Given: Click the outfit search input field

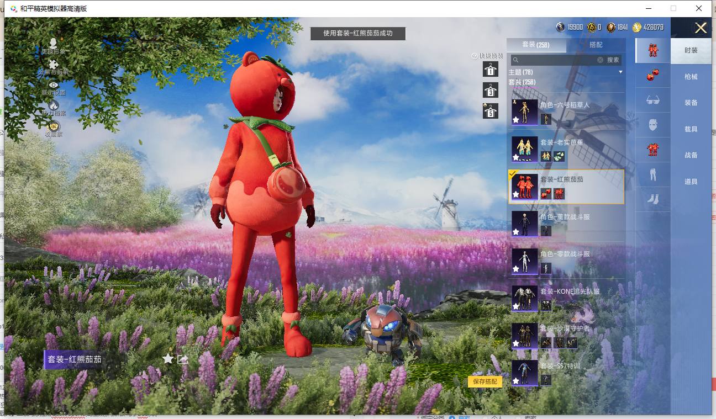Looking at the screenshot, I should [x=557, y=60].
